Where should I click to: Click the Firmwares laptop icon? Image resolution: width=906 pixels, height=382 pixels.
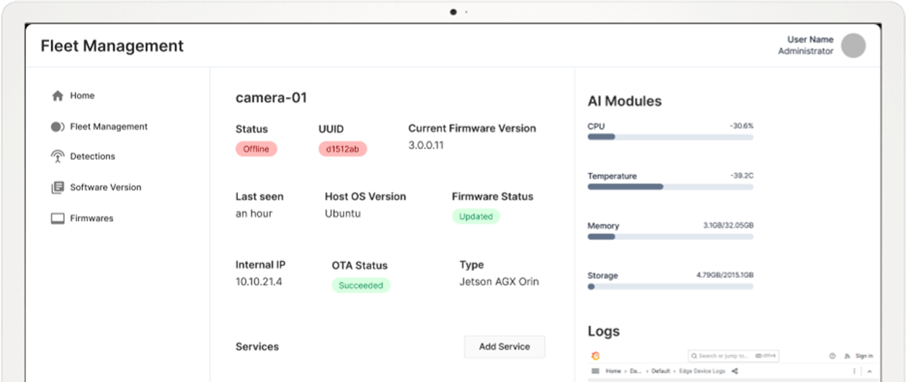[58, 219]
